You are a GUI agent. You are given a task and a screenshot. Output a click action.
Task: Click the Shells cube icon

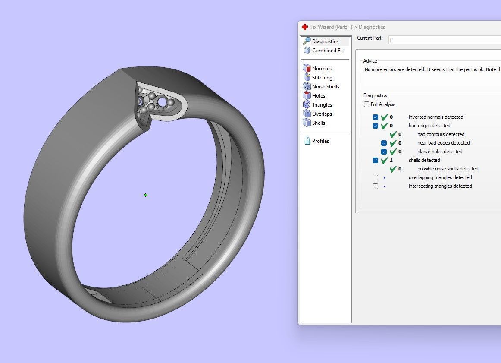(307, 123)
